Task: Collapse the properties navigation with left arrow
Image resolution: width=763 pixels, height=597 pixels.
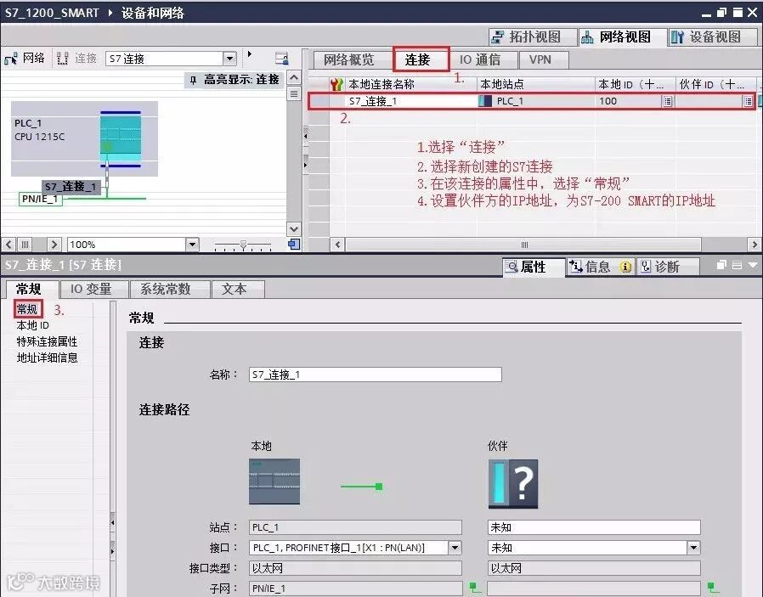Action: pos(113,523)
